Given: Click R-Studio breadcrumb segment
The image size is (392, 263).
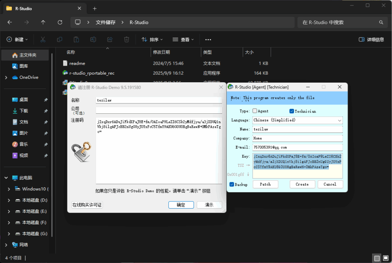Looking at the screenshot, I should tap(139, 22).
